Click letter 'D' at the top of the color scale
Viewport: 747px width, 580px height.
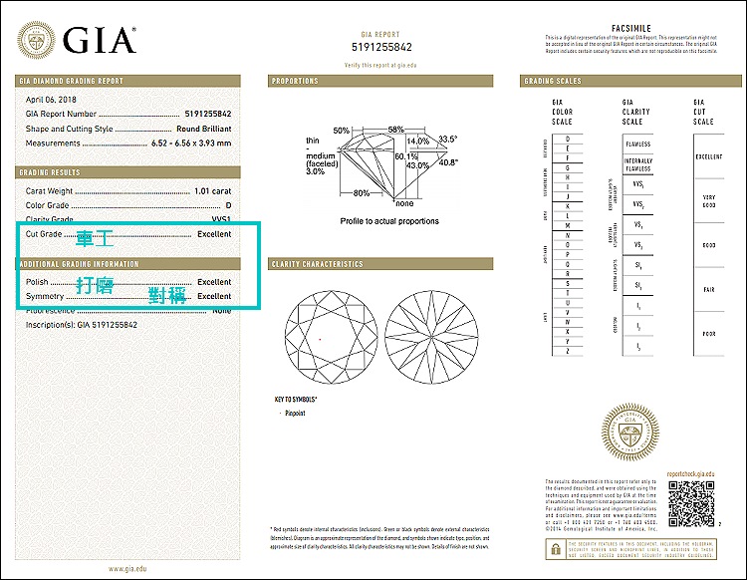pos(568,140)
